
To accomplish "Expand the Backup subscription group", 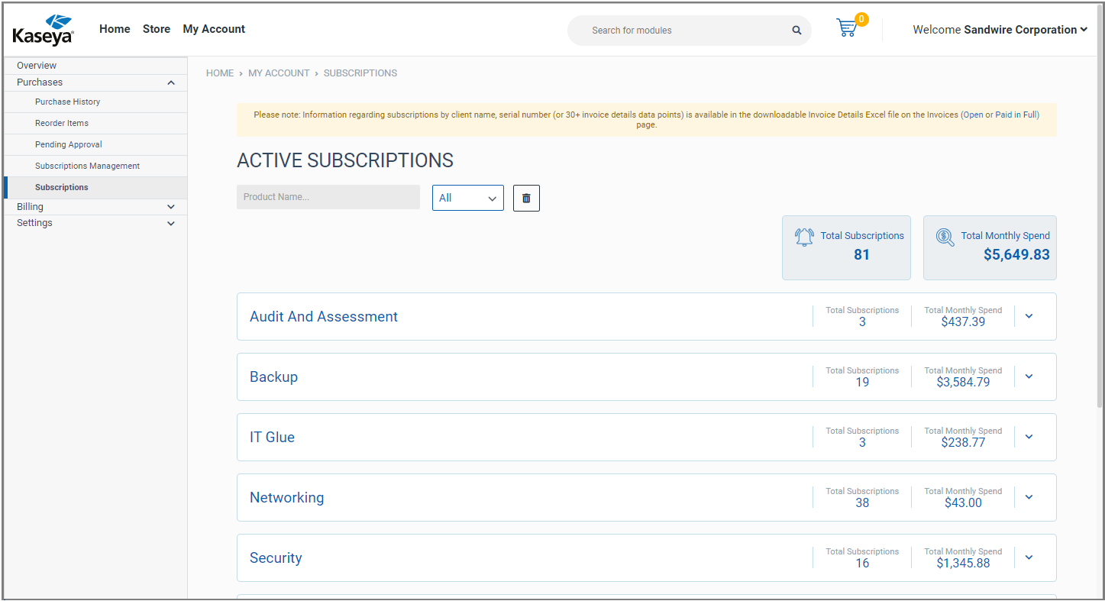I will point(1029,376).
